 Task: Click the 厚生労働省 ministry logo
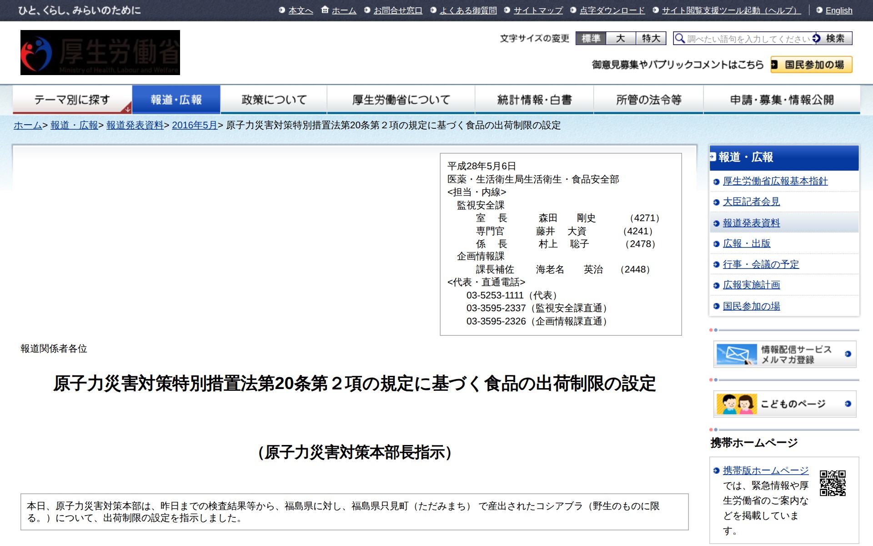point(100,52)
